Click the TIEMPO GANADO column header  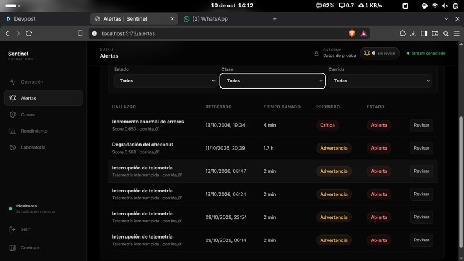click(x=282, y=107)
